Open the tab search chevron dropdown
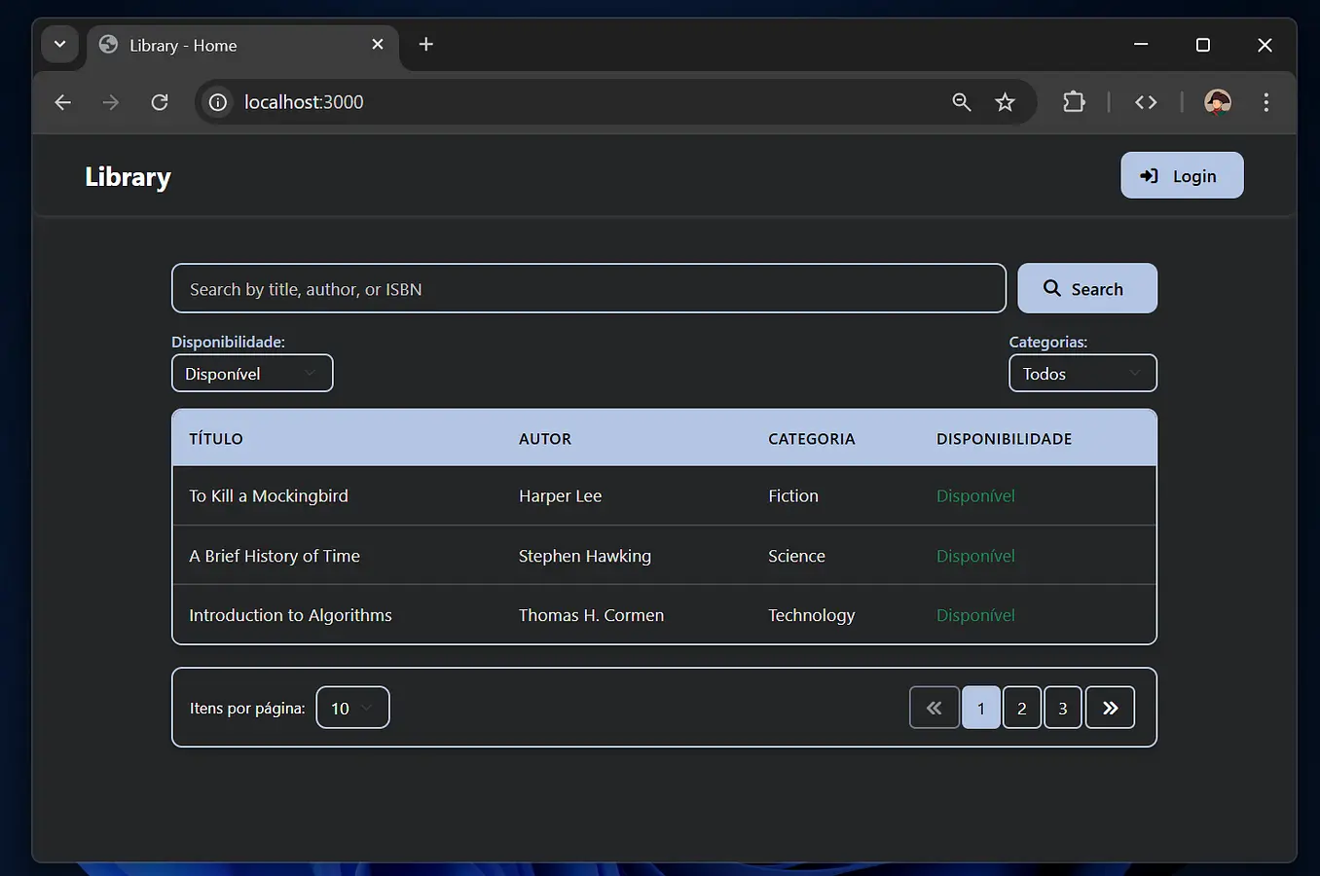 point(59,45)
